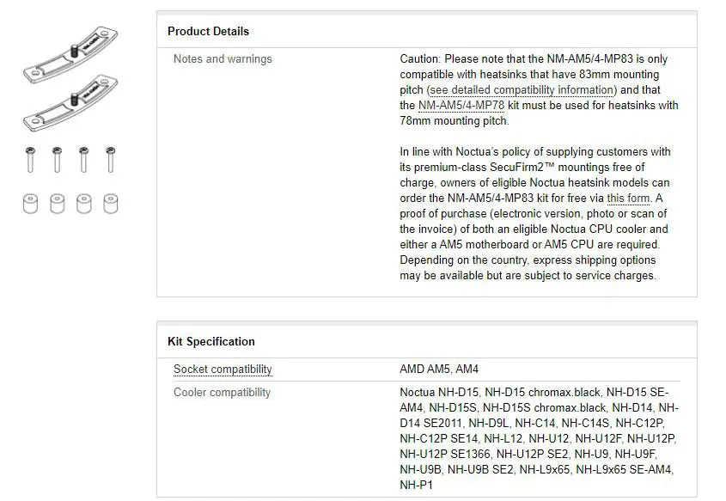
Task: Click the Noctua cooler compatibility list text
Action: pyautogui.click(x=538, y=438)
